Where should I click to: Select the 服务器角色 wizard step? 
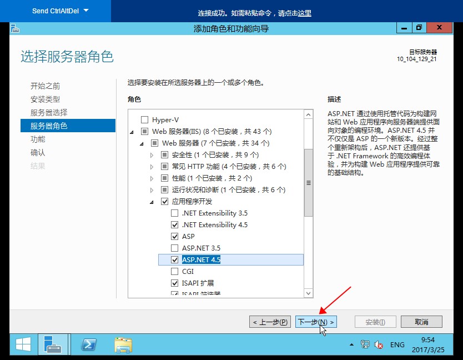[68, 126]
